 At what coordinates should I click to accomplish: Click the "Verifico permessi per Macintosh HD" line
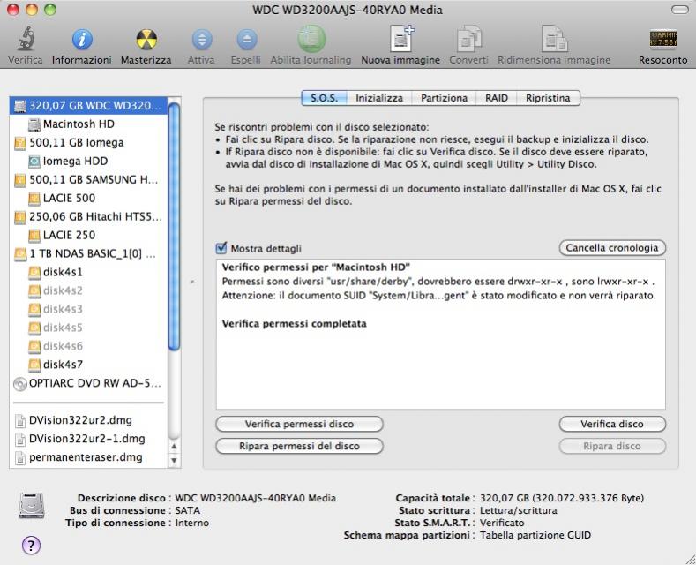click(x=316, y=267)
